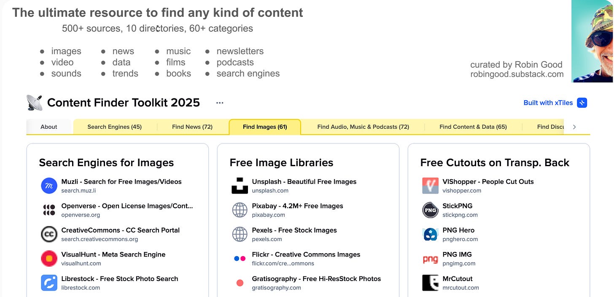Click the Pexels globe icon
The width and height of the screenshot is (614, 297).
click(x=240, y=234)
